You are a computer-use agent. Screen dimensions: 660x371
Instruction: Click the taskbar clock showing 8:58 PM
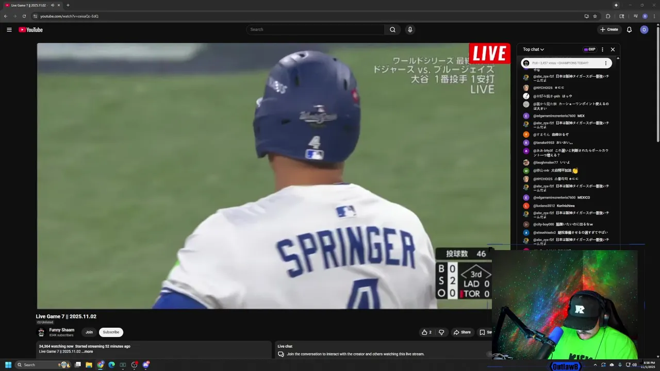pos(649,365)
